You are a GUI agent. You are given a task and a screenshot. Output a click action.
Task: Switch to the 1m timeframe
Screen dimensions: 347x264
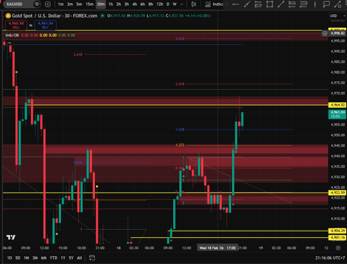[61, 4]
